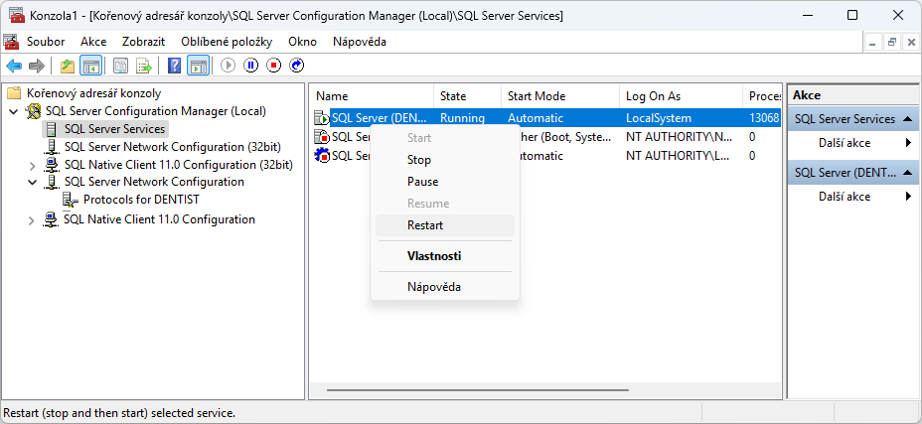Screen dimensions: 922x424
Task: Sort by the Process ID column header
Action: point(763,96)
